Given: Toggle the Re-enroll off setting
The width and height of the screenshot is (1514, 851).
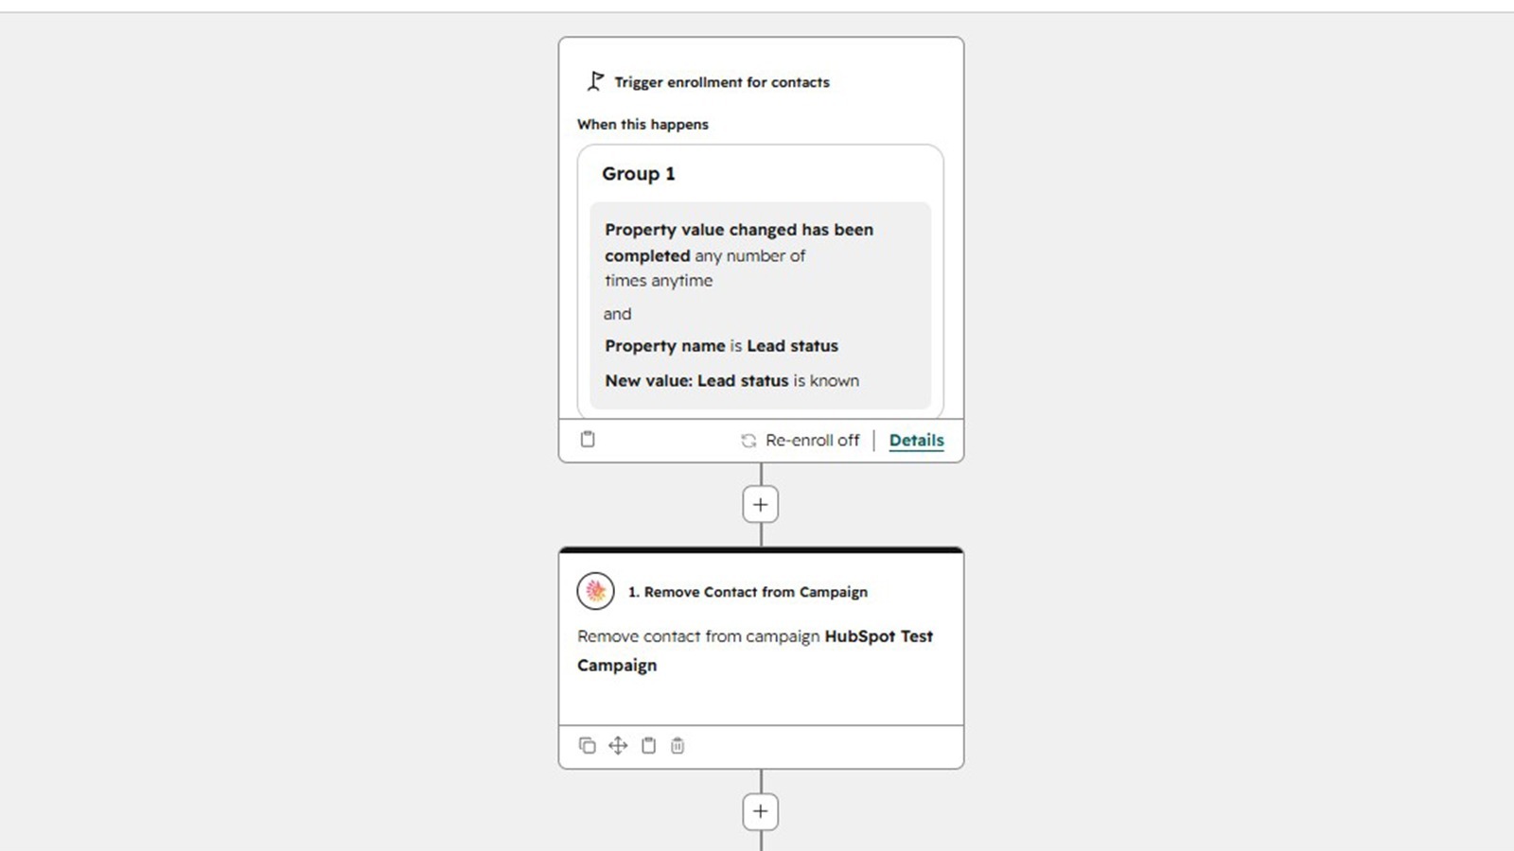Looking at the screenshot, I should pyautogui.click(x=801, y=441).
